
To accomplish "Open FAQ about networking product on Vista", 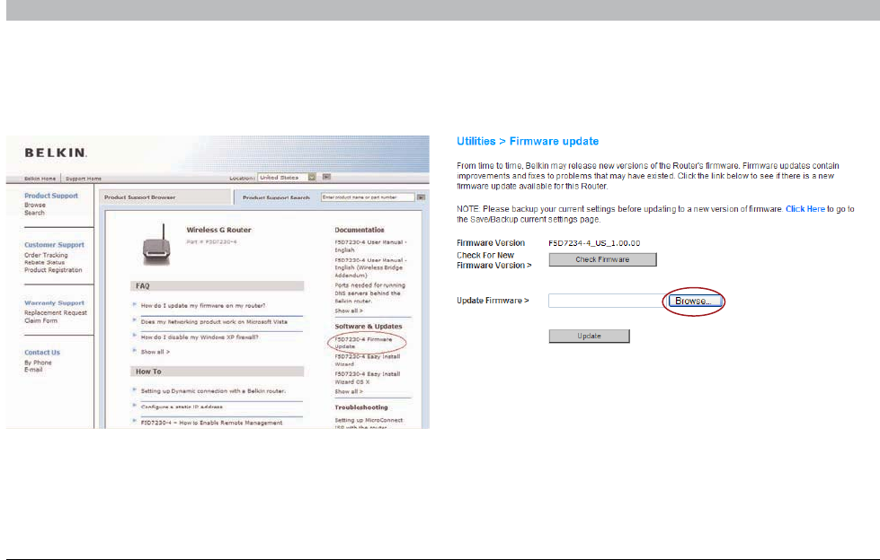I will coord(214,322).
